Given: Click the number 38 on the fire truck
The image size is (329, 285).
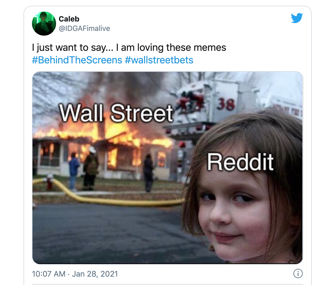Looking at the screenshot, I should pyautogui.click(x=226, y=105).
